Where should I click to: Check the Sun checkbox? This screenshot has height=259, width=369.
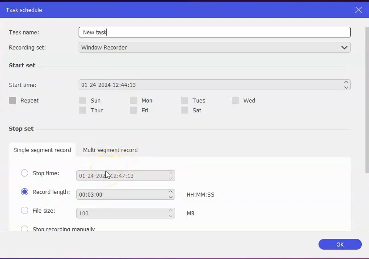(83, 100)
